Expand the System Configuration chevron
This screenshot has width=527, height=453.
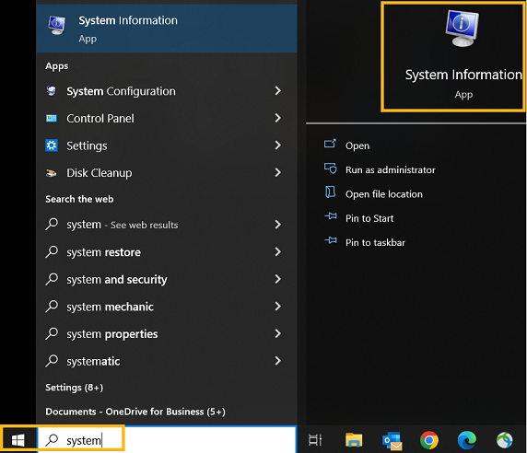click(277, 91)
